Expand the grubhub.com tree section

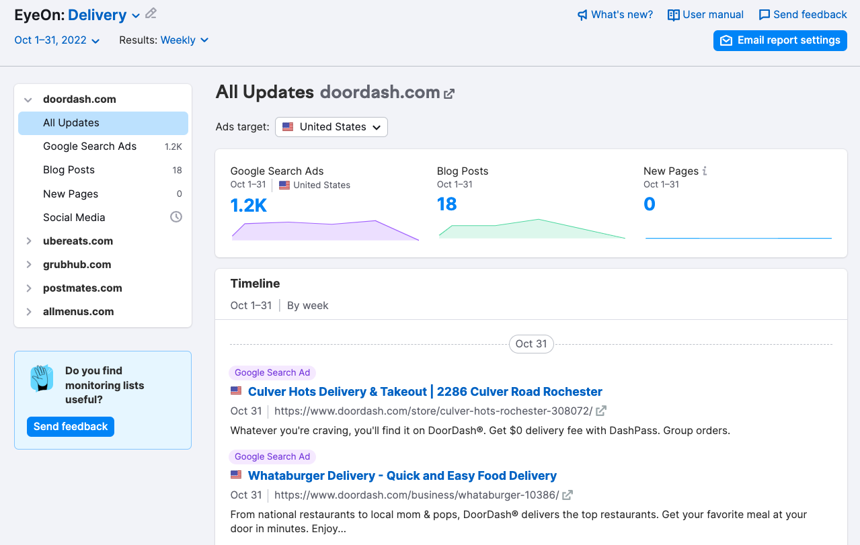pyautogui.click(x=28, y=264)
